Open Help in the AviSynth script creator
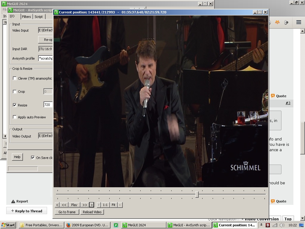This screenshot has width=305, height=229. click(17, 157)
